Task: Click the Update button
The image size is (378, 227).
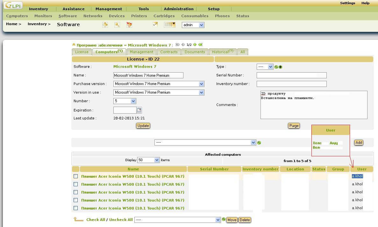Action: click(143, 125)
